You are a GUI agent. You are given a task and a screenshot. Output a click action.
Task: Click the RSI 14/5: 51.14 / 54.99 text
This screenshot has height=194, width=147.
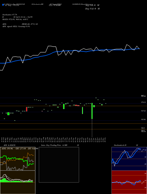pos(17,17)
